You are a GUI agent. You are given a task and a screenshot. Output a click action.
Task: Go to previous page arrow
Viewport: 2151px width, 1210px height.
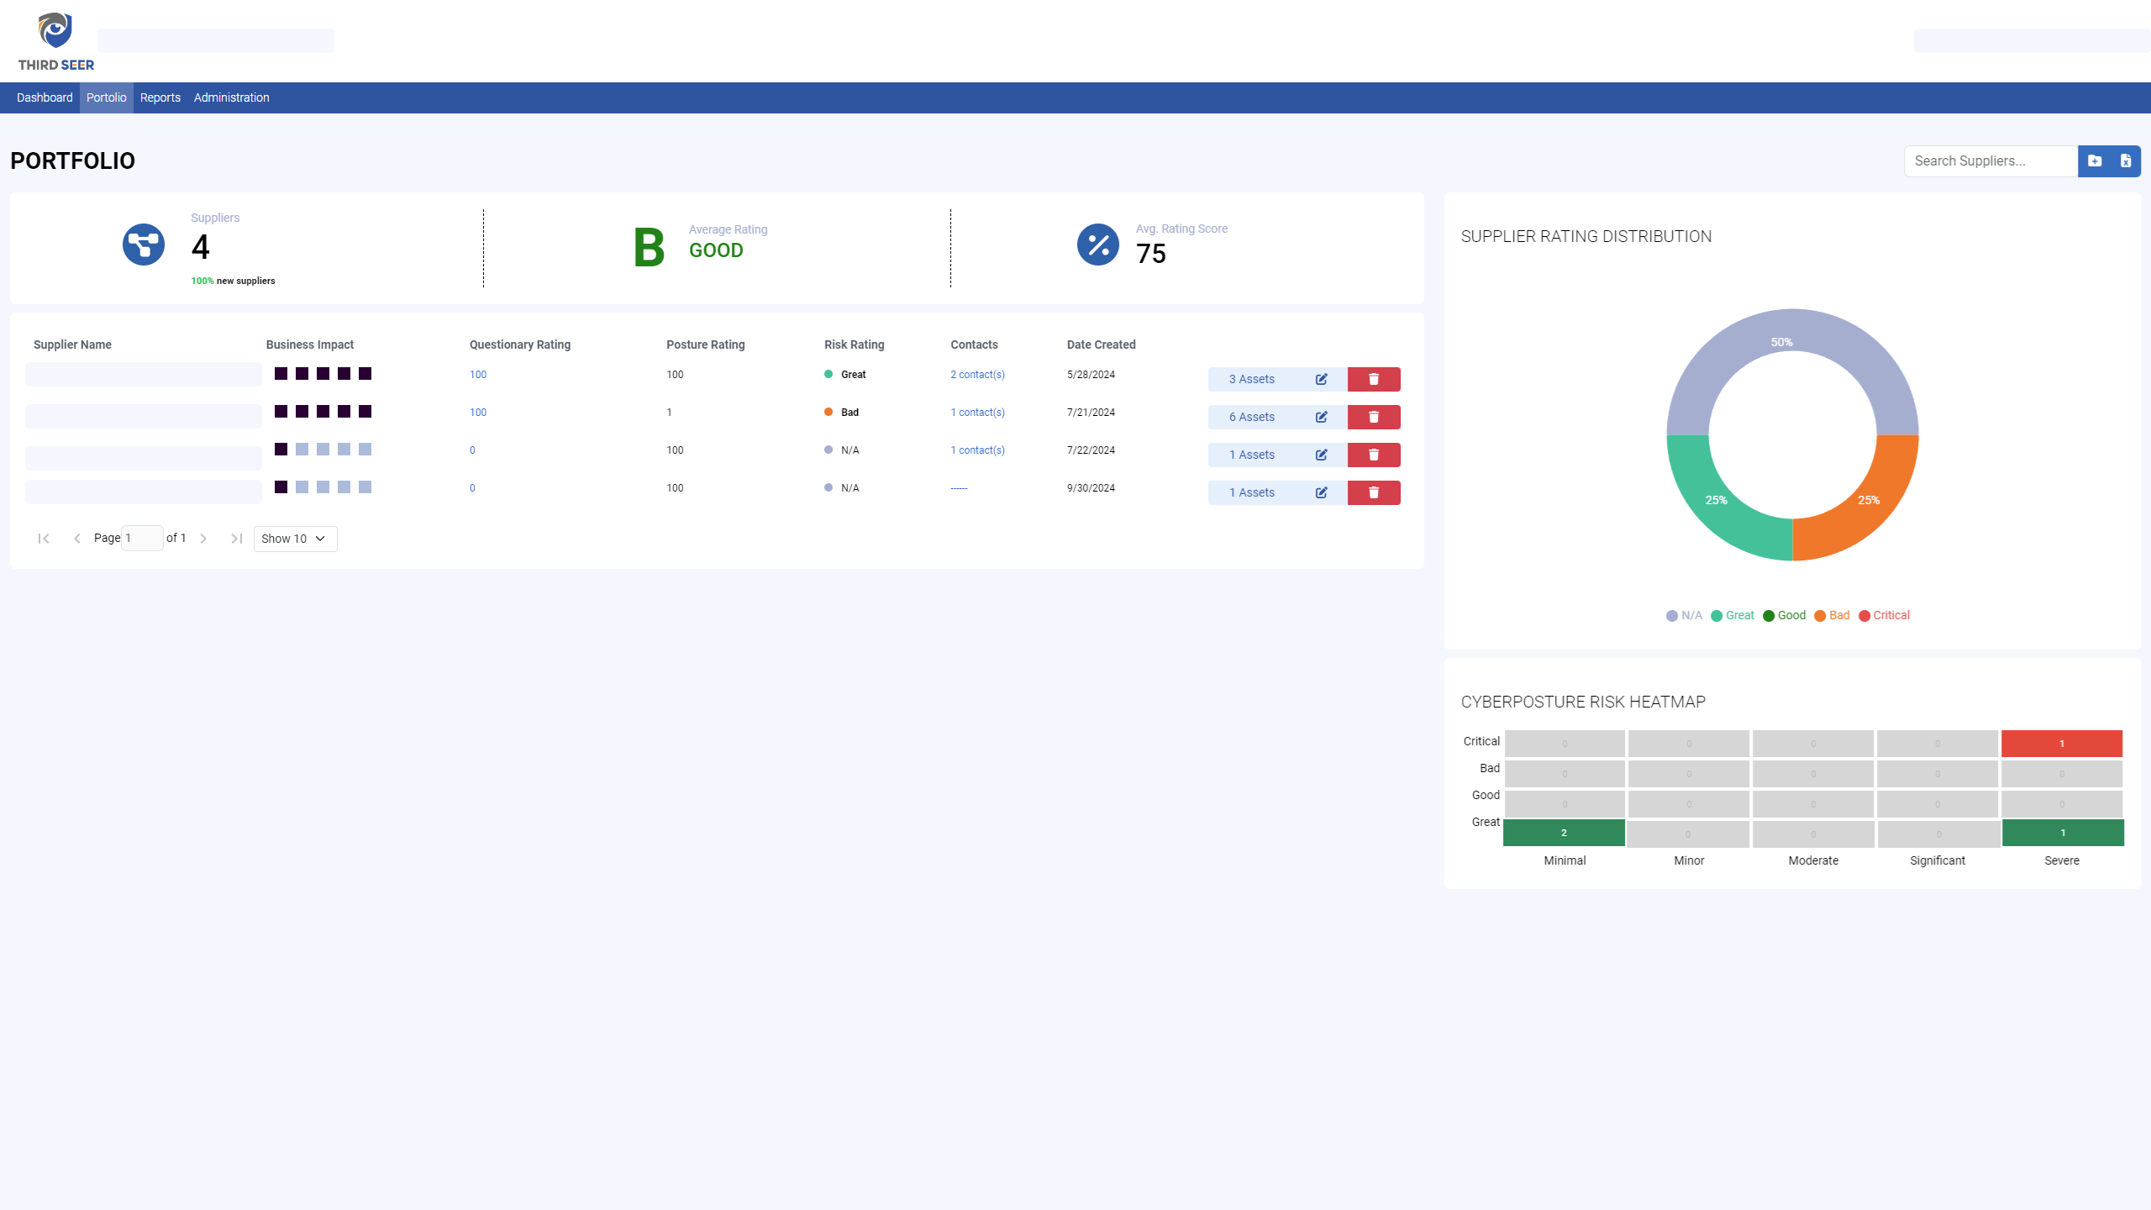click(77, 539)
